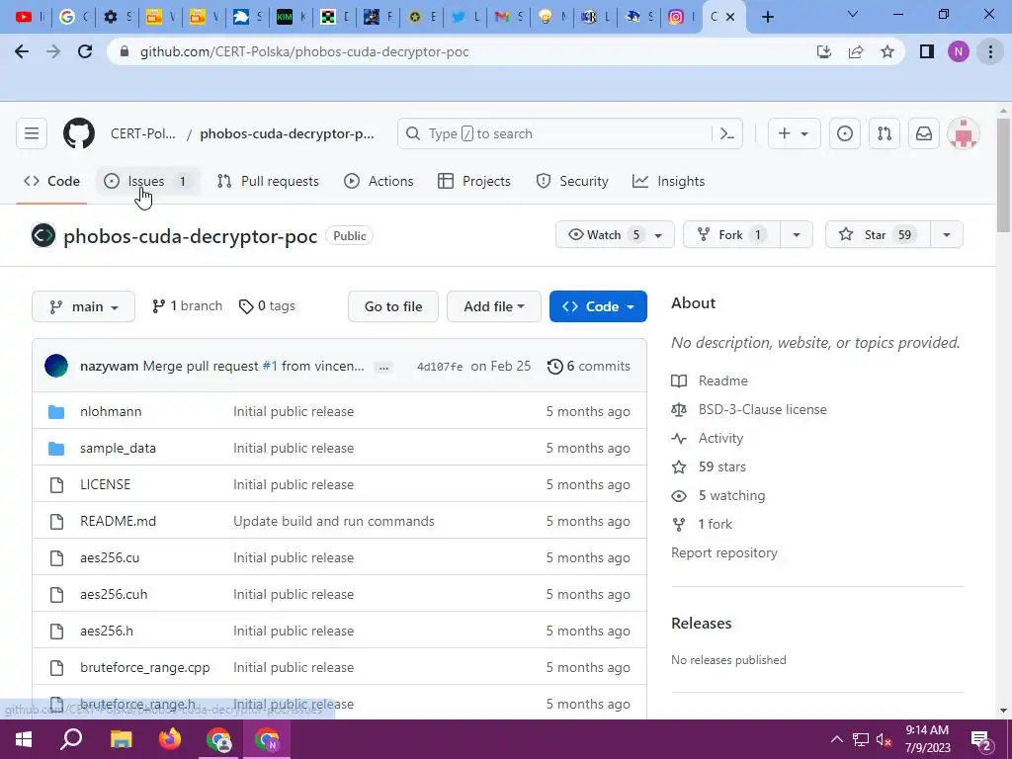
Task: Click Report repository link
Action: click(x=724, y=553)
